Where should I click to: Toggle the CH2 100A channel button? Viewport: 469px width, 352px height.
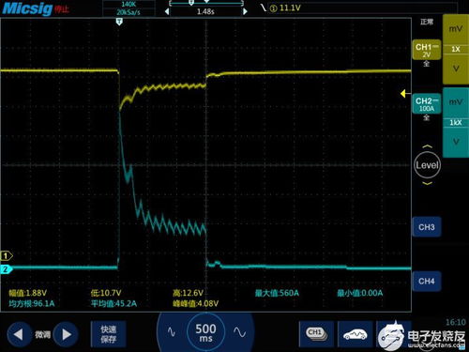(x=427, y=103)
